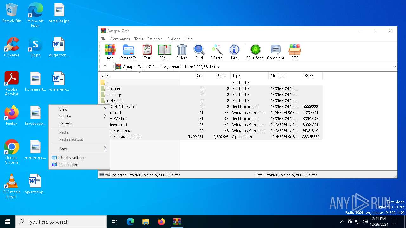406x228 pixels.
Task: Click the Extract To toolbar icon
Action: point(128,52)
